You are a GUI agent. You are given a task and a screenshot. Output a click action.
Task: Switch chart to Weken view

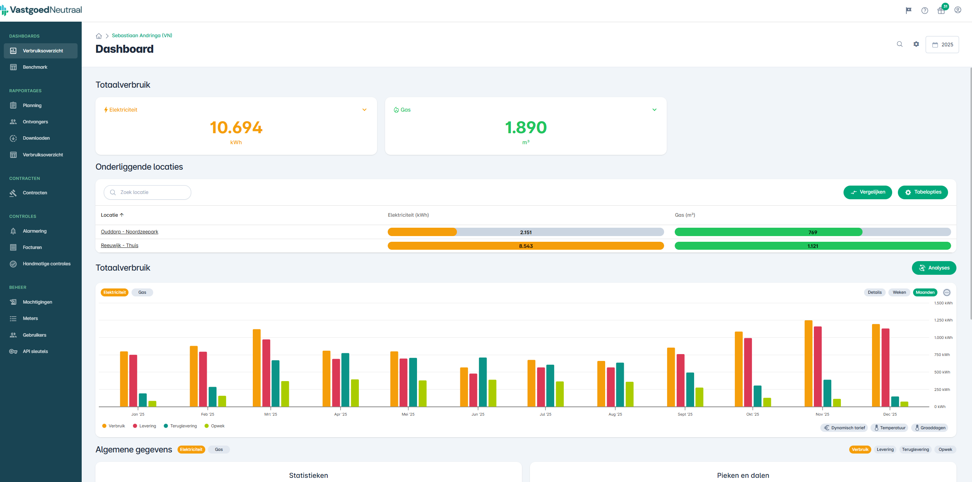coord(899,292)
